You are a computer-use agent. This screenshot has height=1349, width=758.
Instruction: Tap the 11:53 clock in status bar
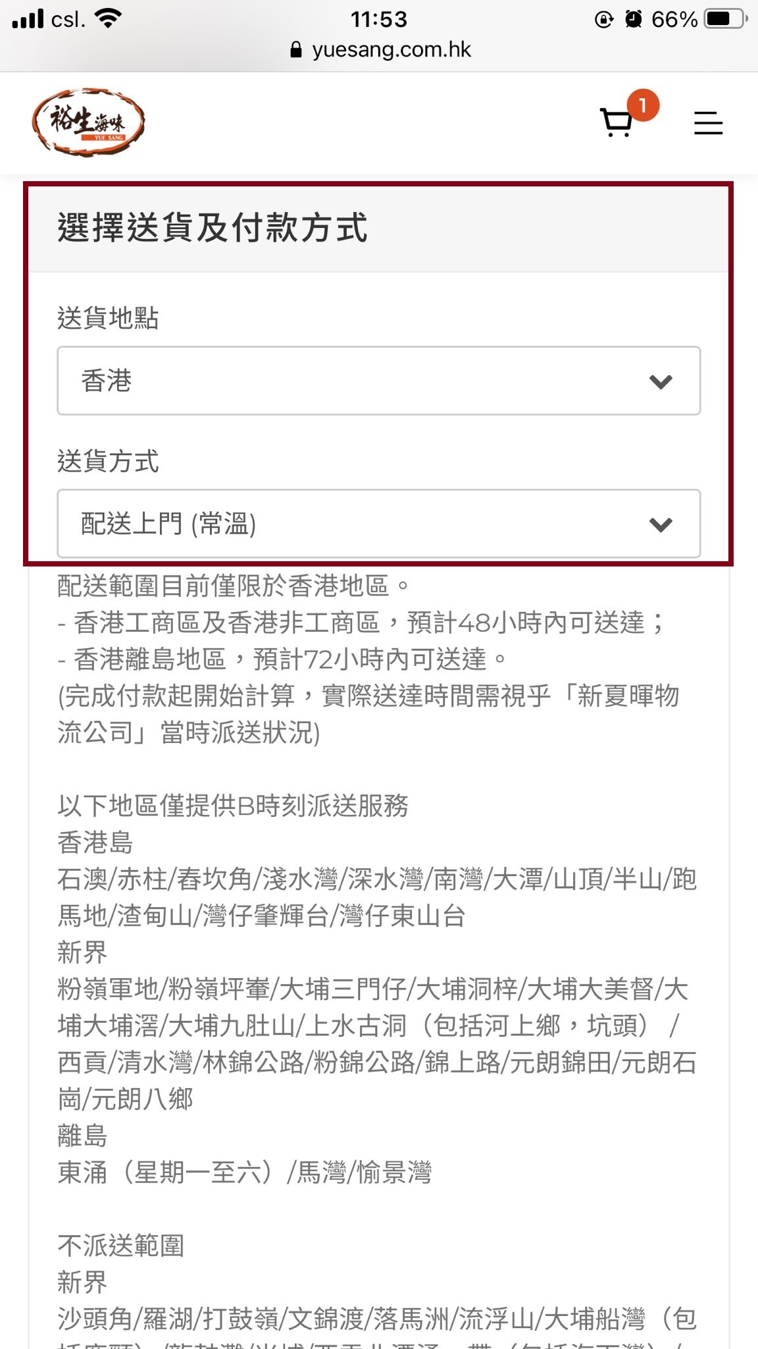(x=379, y=19)
